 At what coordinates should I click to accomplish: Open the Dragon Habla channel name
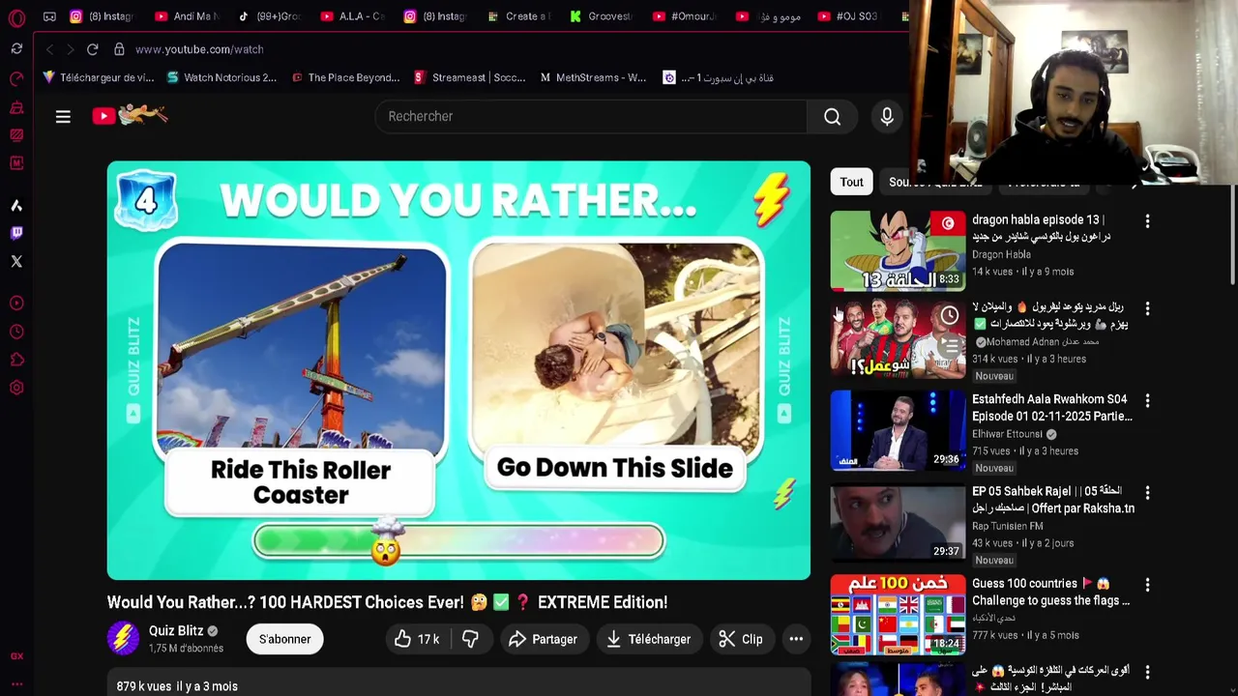click(x=1001, y=254)
